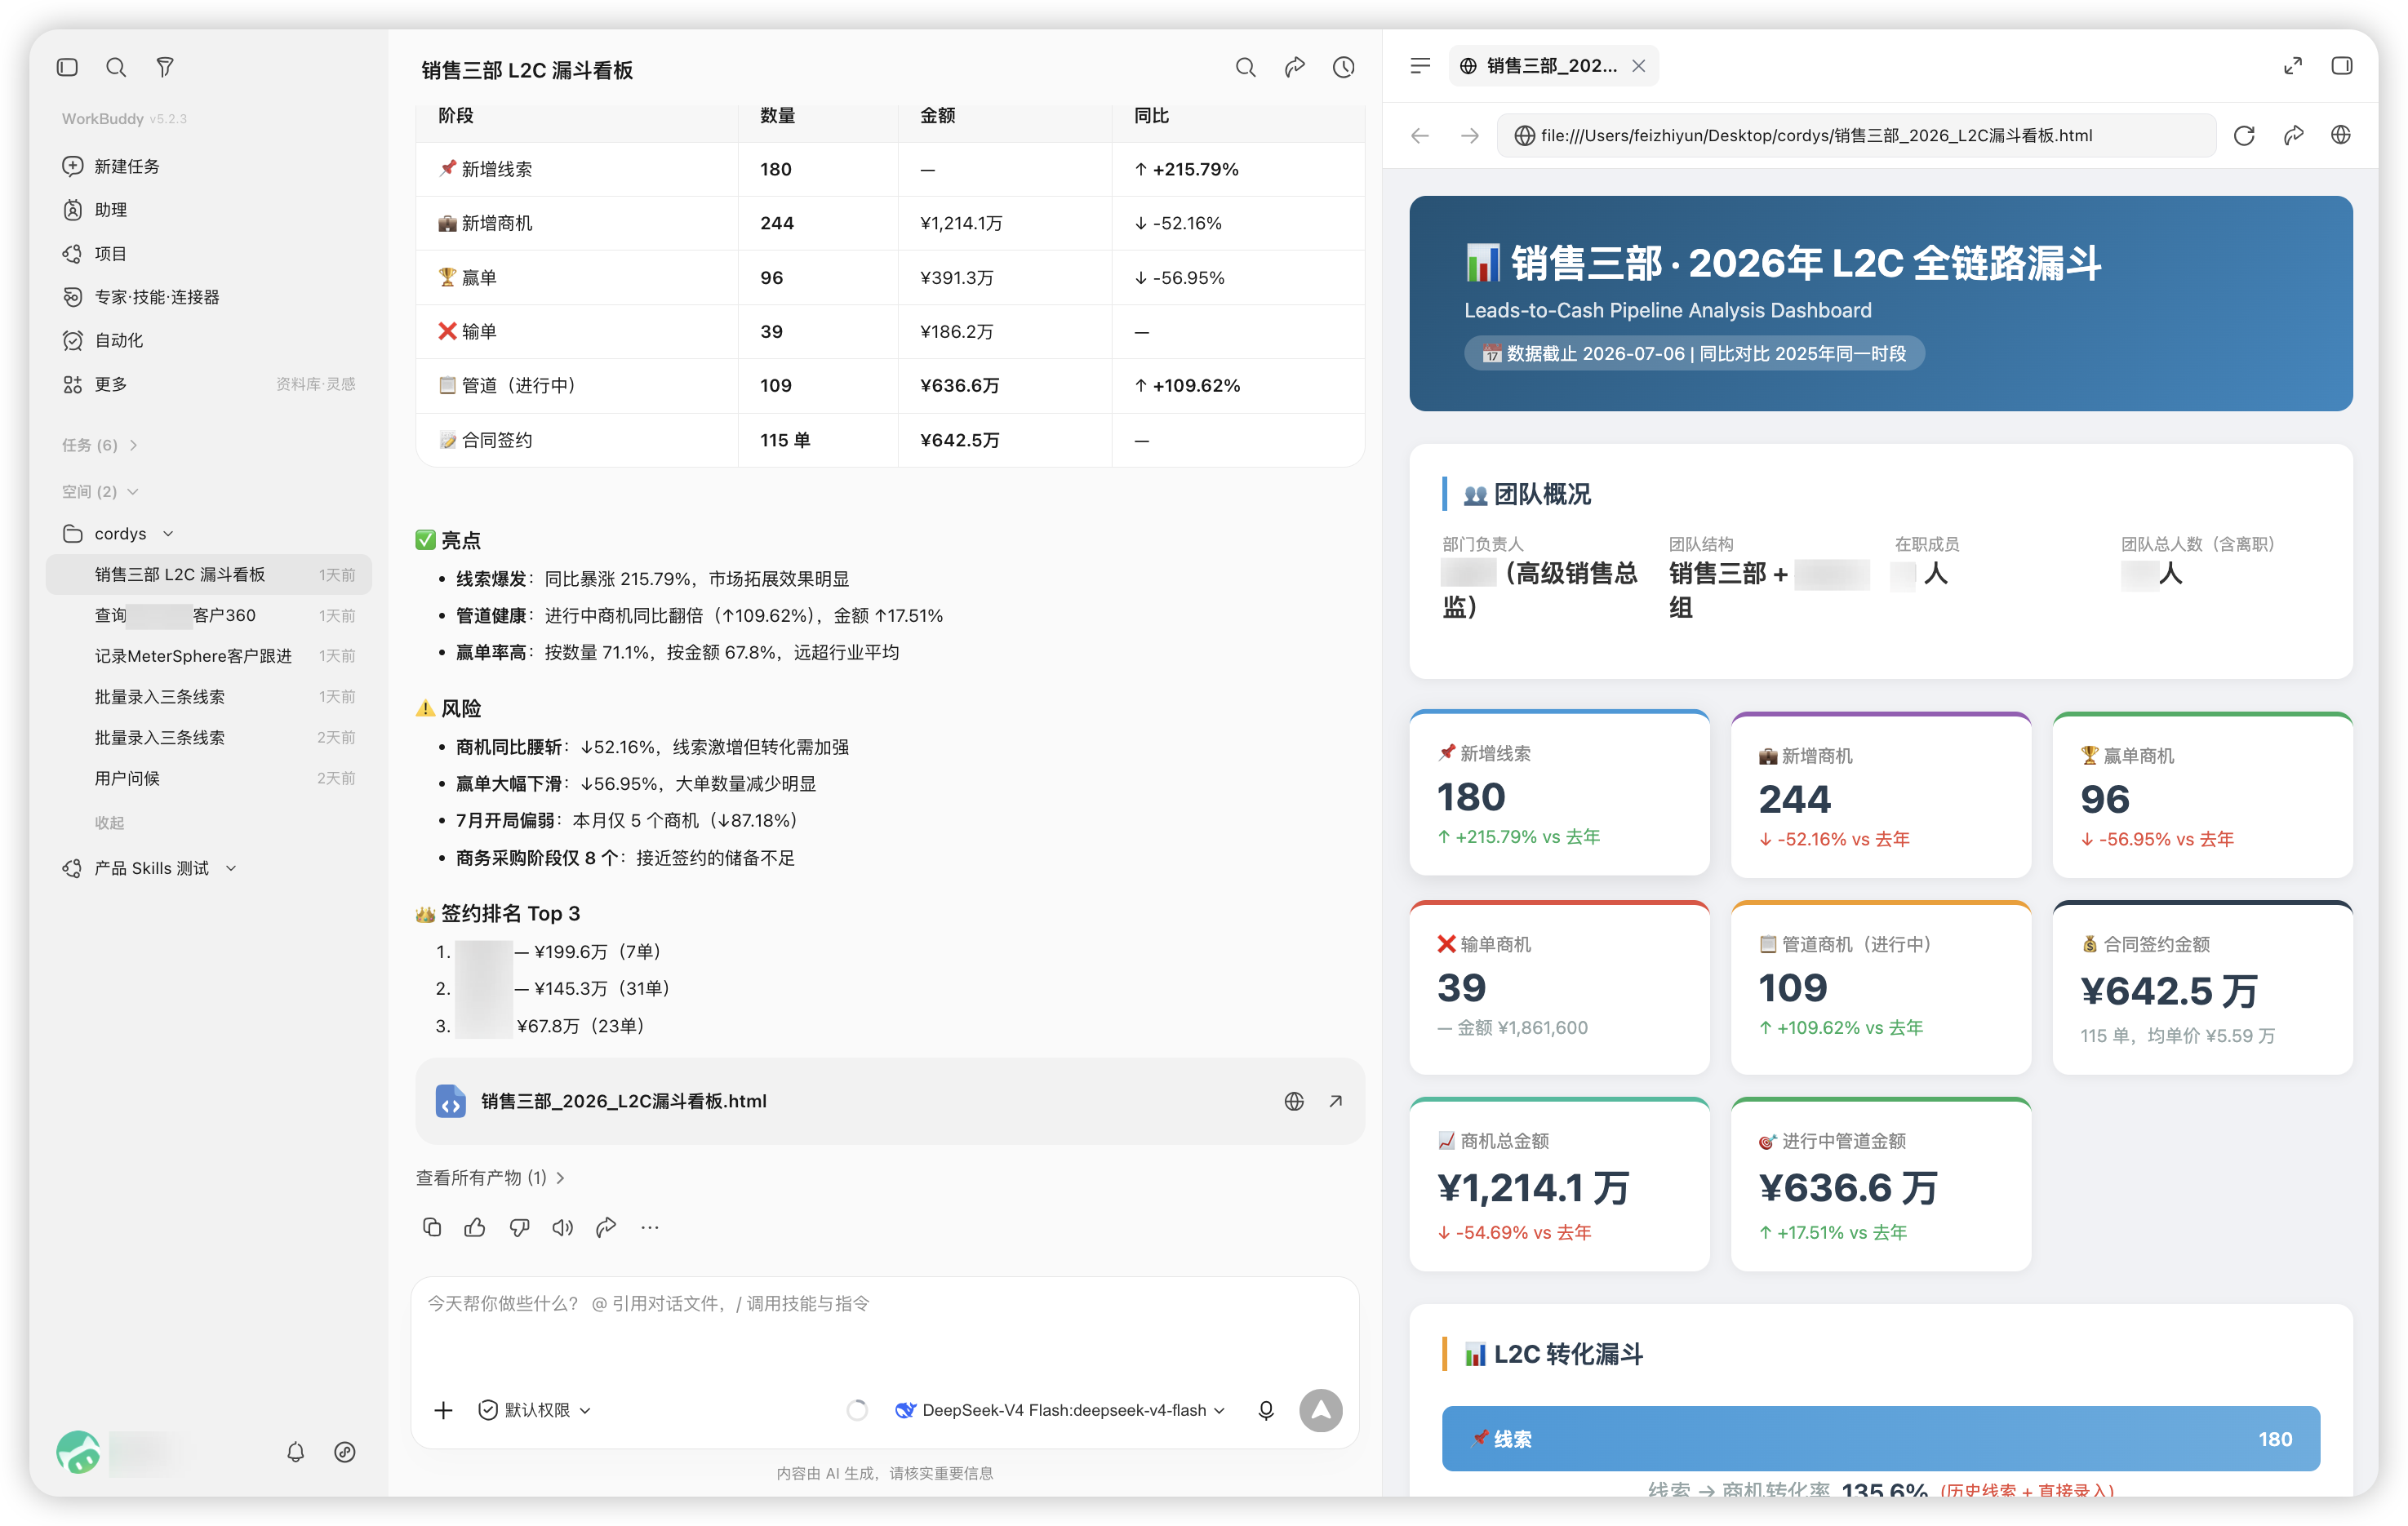Screen dimensions: 2408x1526
Task: Add attachment with plus icon
Action: [444, 1410]
